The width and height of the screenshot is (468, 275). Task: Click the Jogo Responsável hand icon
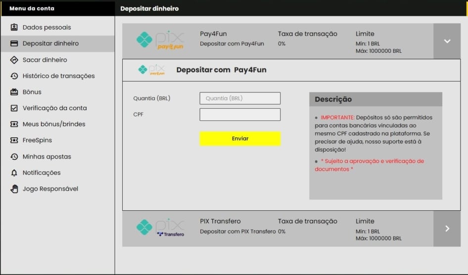point(14,189)
